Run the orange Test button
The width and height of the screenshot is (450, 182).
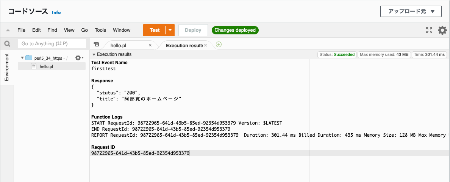point(155,30)
